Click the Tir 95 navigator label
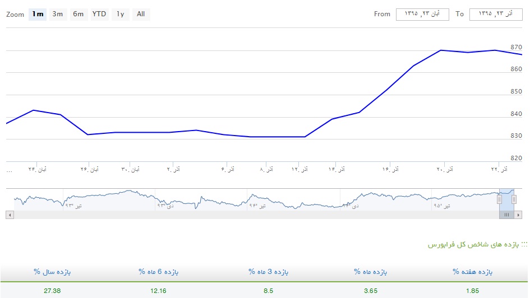 pyautogui.click(x=442, y=206)
